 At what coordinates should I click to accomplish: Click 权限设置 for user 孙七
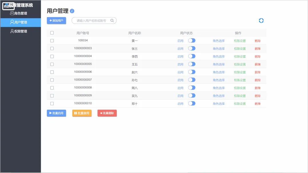point(240,80)
